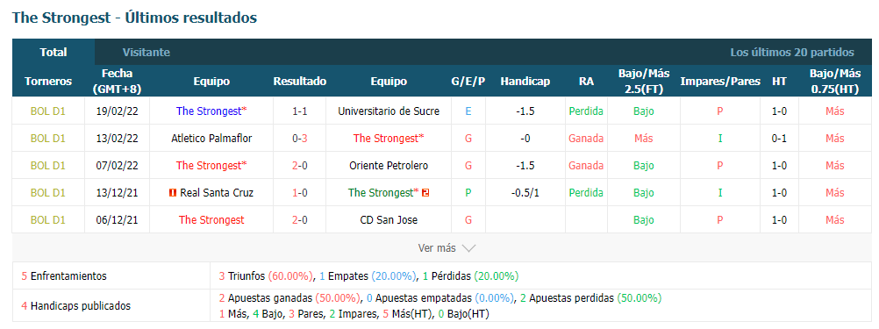Click Bajo/Más 2.5(FT) column header
Screen dimensions: 879x329
(644, 82)
